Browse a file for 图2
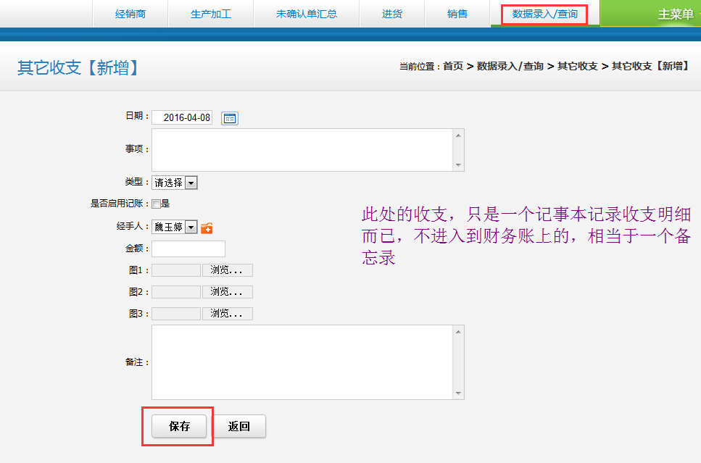 (228, 293)
